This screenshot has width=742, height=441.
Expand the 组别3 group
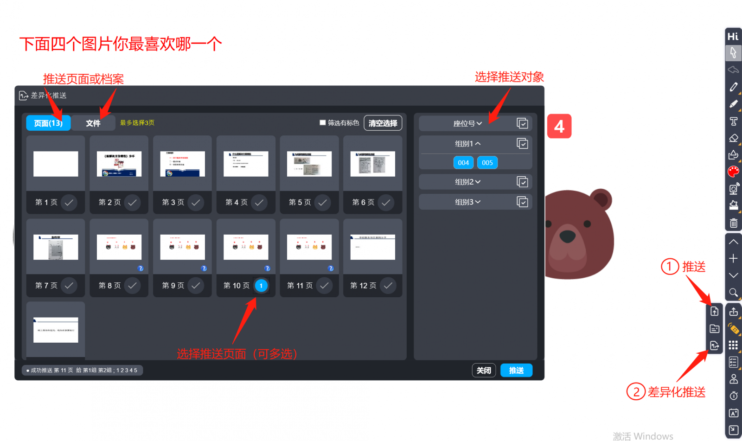[x=467, y=202]
